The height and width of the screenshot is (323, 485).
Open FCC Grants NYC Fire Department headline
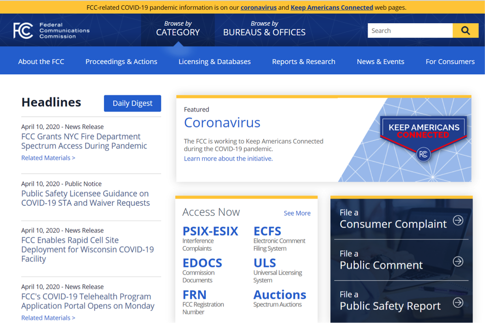pyautogui.click(x=84, y=141)
